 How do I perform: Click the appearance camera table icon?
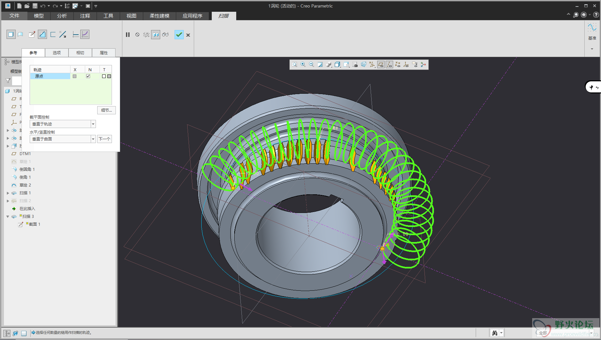355,65
